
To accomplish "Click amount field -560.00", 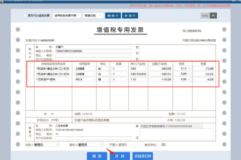I will [161, 69].
